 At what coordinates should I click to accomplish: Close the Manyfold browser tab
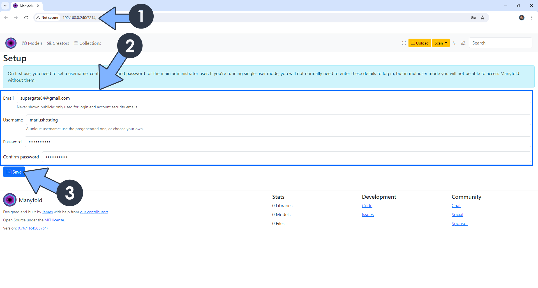tap(38, 6)
